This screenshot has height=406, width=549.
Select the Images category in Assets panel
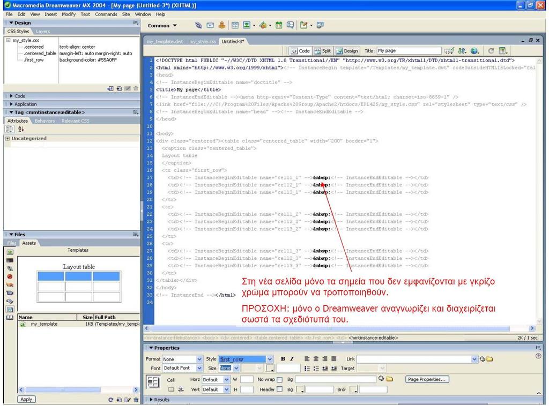pos(10,252)
